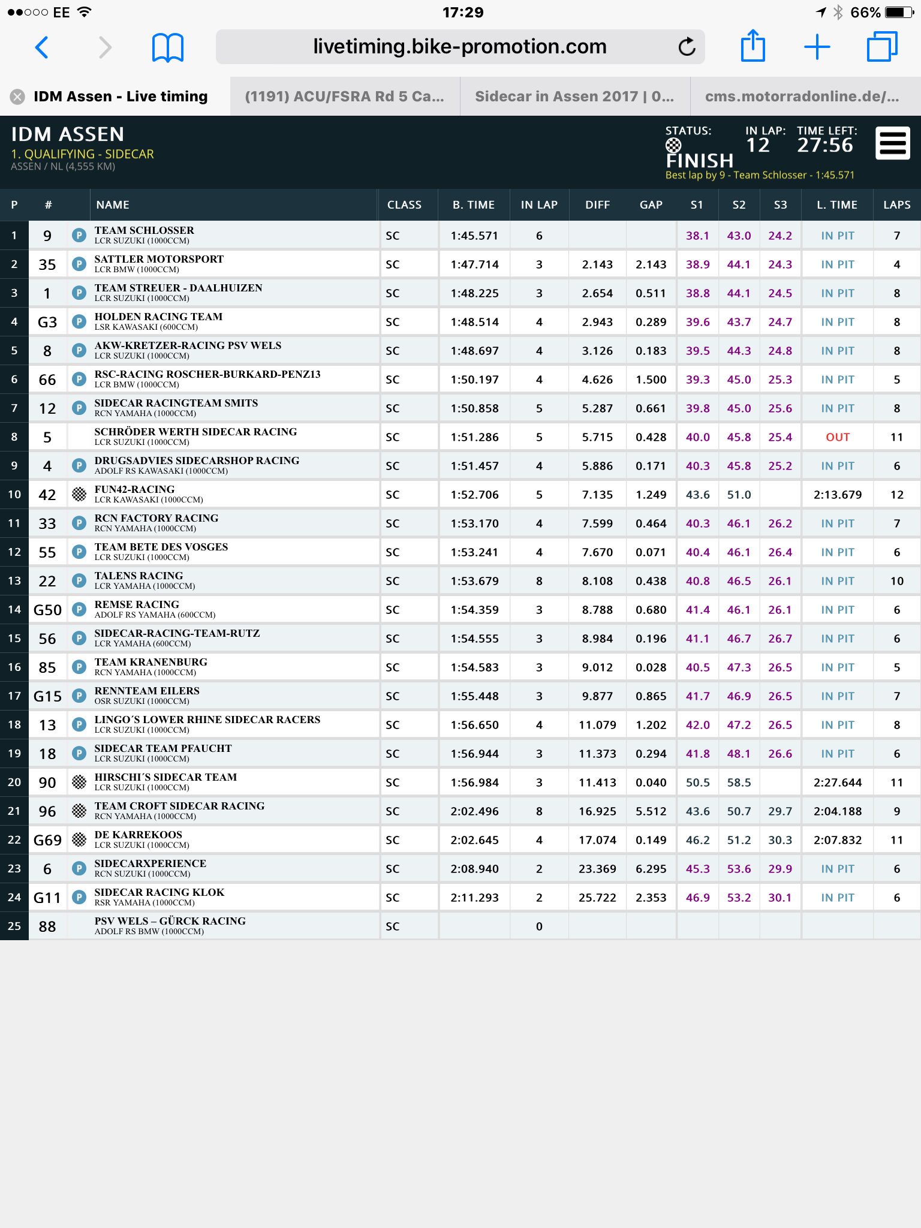Switch to cms.motorradonline.de tab
The height and width of the screenshot is (1228, 921).
click(x=805, y=97)
